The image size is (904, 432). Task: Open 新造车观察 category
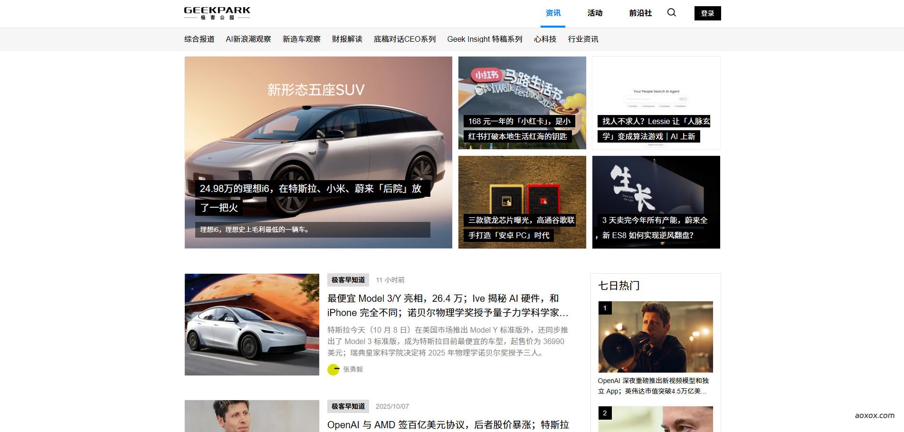(x=302, y=39)
